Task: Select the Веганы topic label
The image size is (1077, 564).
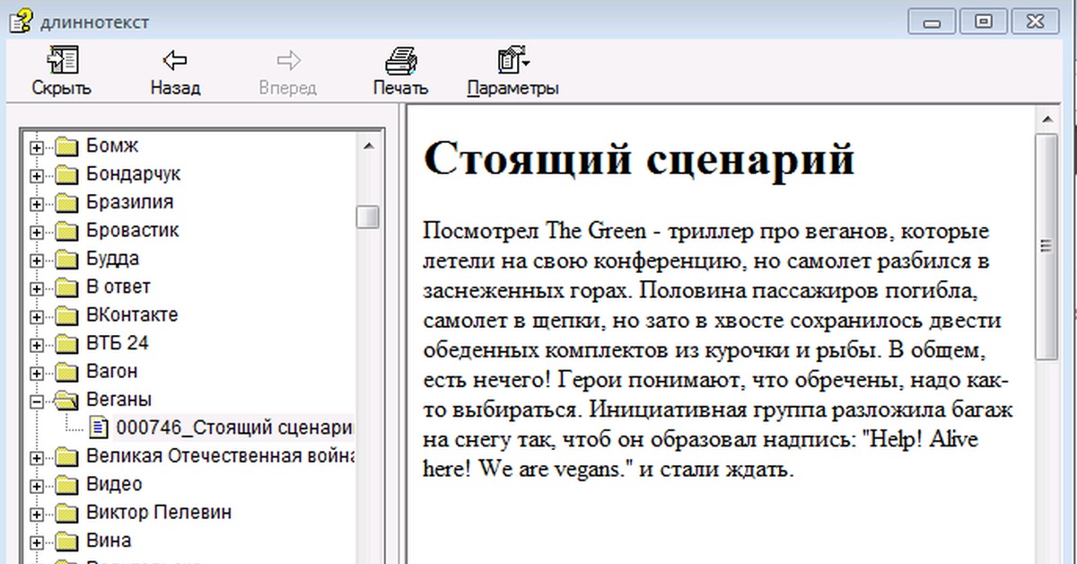Action: point(119,400)
